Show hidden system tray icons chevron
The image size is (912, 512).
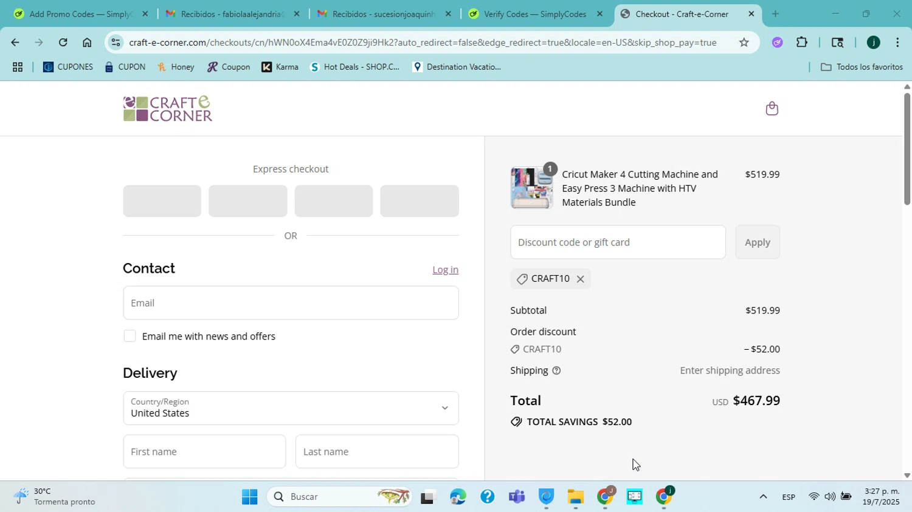click(x=763, y=497)
